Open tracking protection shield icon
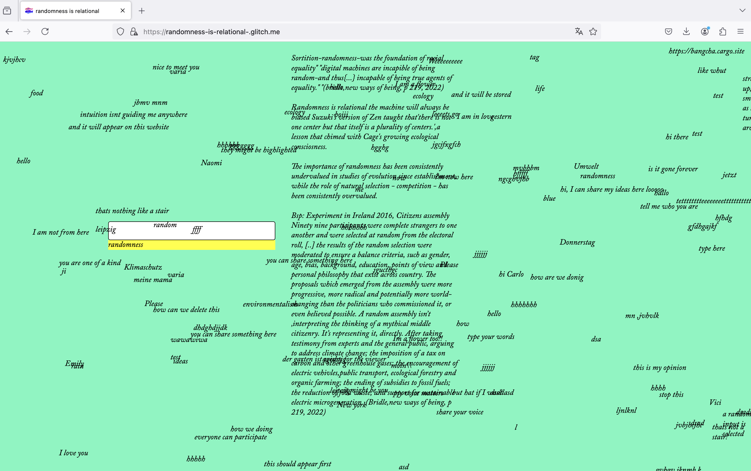751x471 pixels. [x=120, y=31]
